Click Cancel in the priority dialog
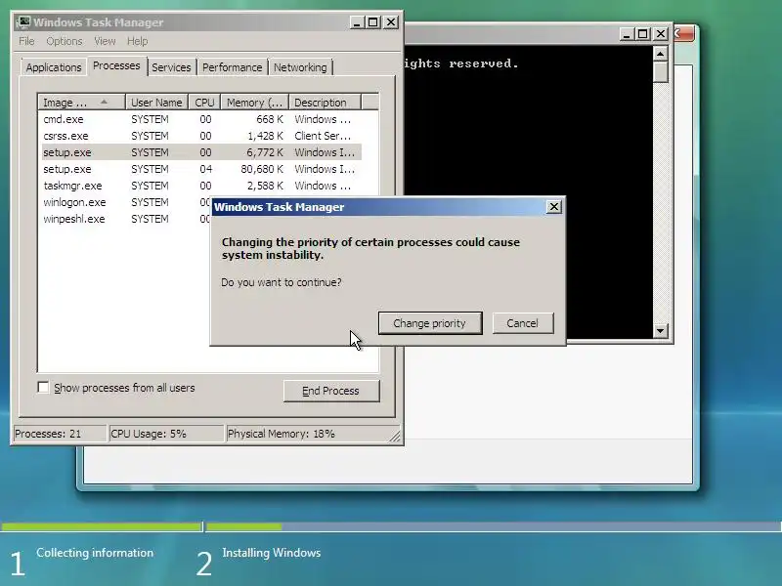Image resolution: width=782 pixels, height=586 pixels. [x=523, y=323]
